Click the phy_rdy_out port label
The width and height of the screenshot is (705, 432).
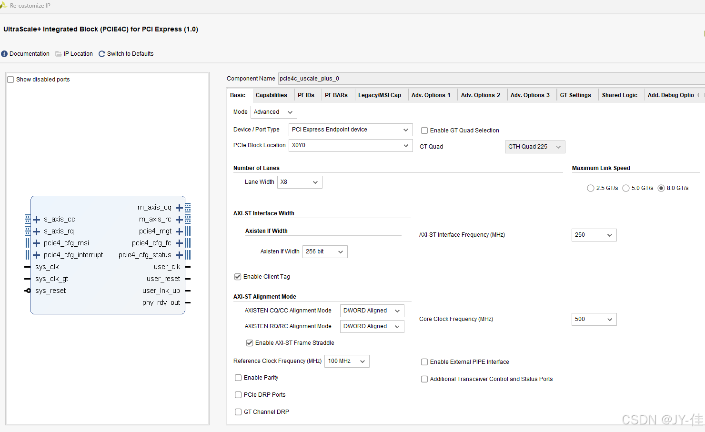point(161,303)
